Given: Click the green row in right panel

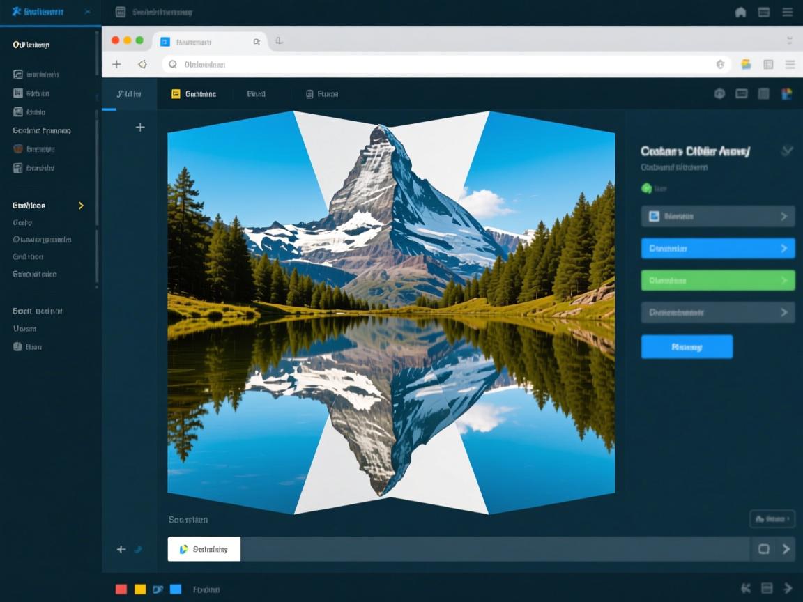Looking at the screenshot, I should (x=717, y=281).
